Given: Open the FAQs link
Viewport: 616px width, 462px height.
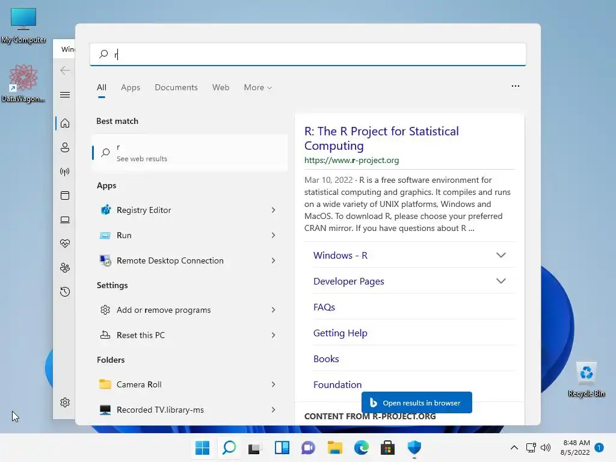Looking at the screenshot, I should (x=324, y=307).
